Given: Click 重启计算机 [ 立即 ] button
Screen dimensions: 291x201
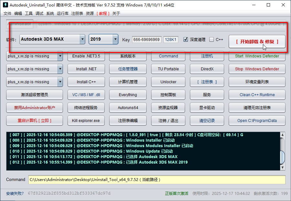Looking at the screenshot, I should pyautogui.click(x=35, y=121).
